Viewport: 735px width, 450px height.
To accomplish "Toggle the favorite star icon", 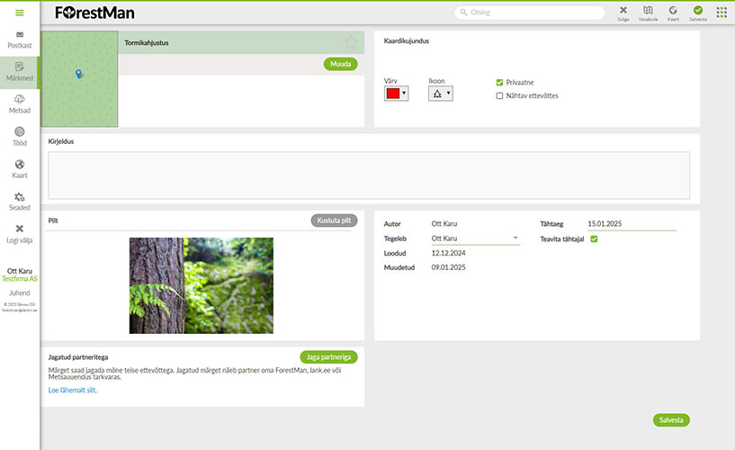I will 351,42.
